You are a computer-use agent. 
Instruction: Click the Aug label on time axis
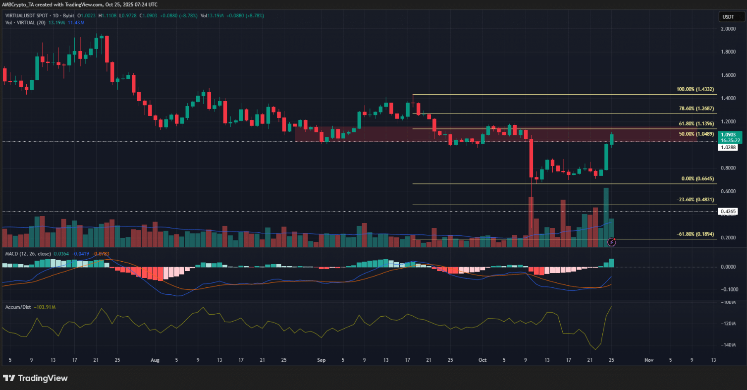pyautogui.click(x=155, y=360)
